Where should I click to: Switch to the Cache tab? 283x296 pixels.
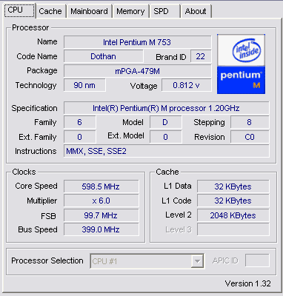50,11
